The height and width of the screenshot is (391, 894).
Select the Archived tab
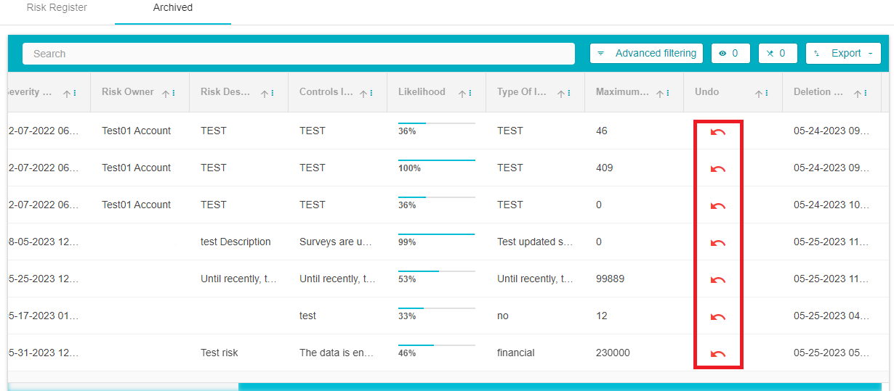[173, 8]
